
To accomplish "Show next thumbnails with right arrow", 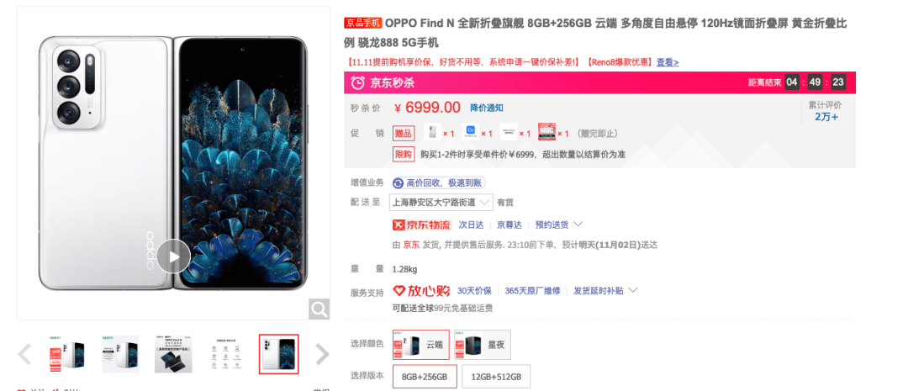I will (x=322, y=354).
